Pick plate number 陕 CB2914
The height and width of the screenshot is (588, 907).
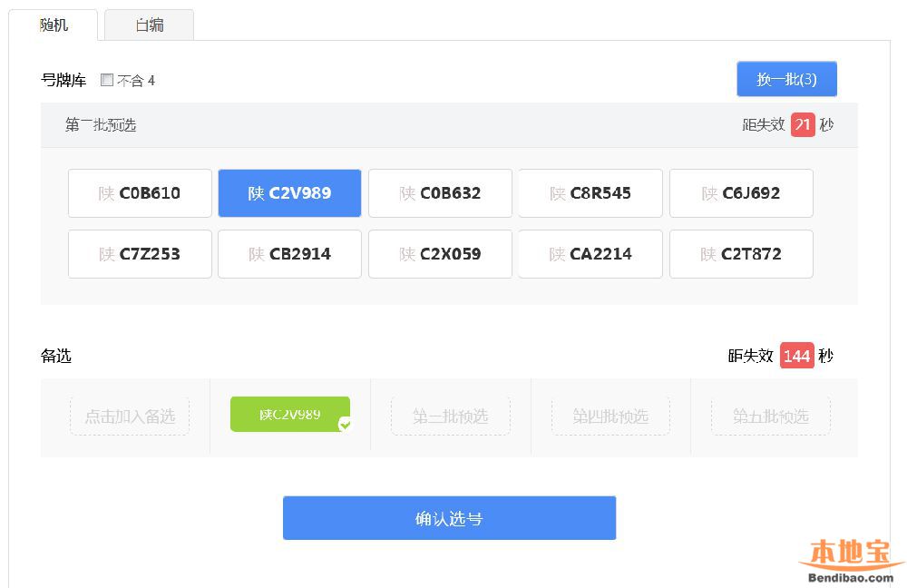tap(289, 254)
